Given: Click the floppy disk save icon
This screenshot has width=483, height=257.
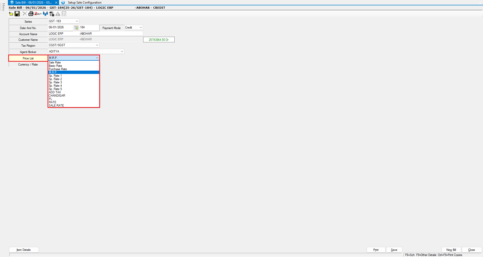Looking at the screenshot, I should pos(17,14).
